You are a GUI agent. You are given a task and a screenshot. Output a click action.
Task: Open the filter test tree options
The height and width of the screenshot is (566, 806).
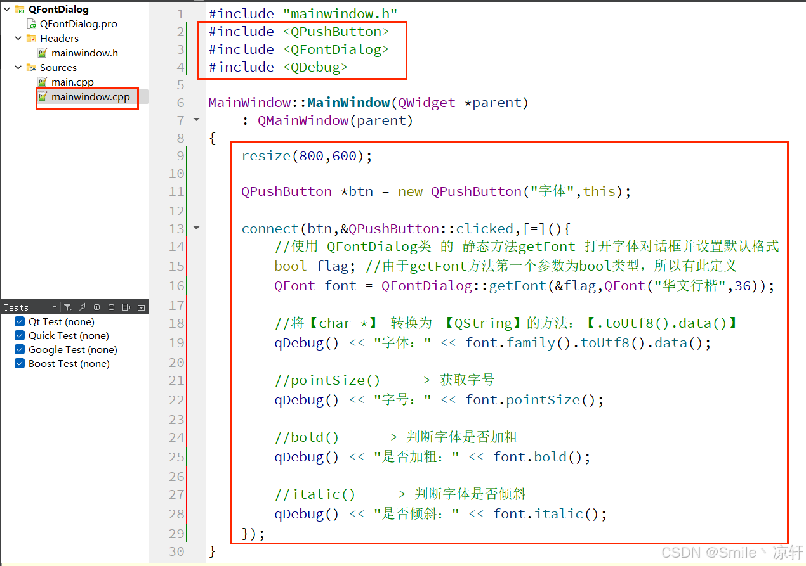pyautogui.click(x=68, y=307)
